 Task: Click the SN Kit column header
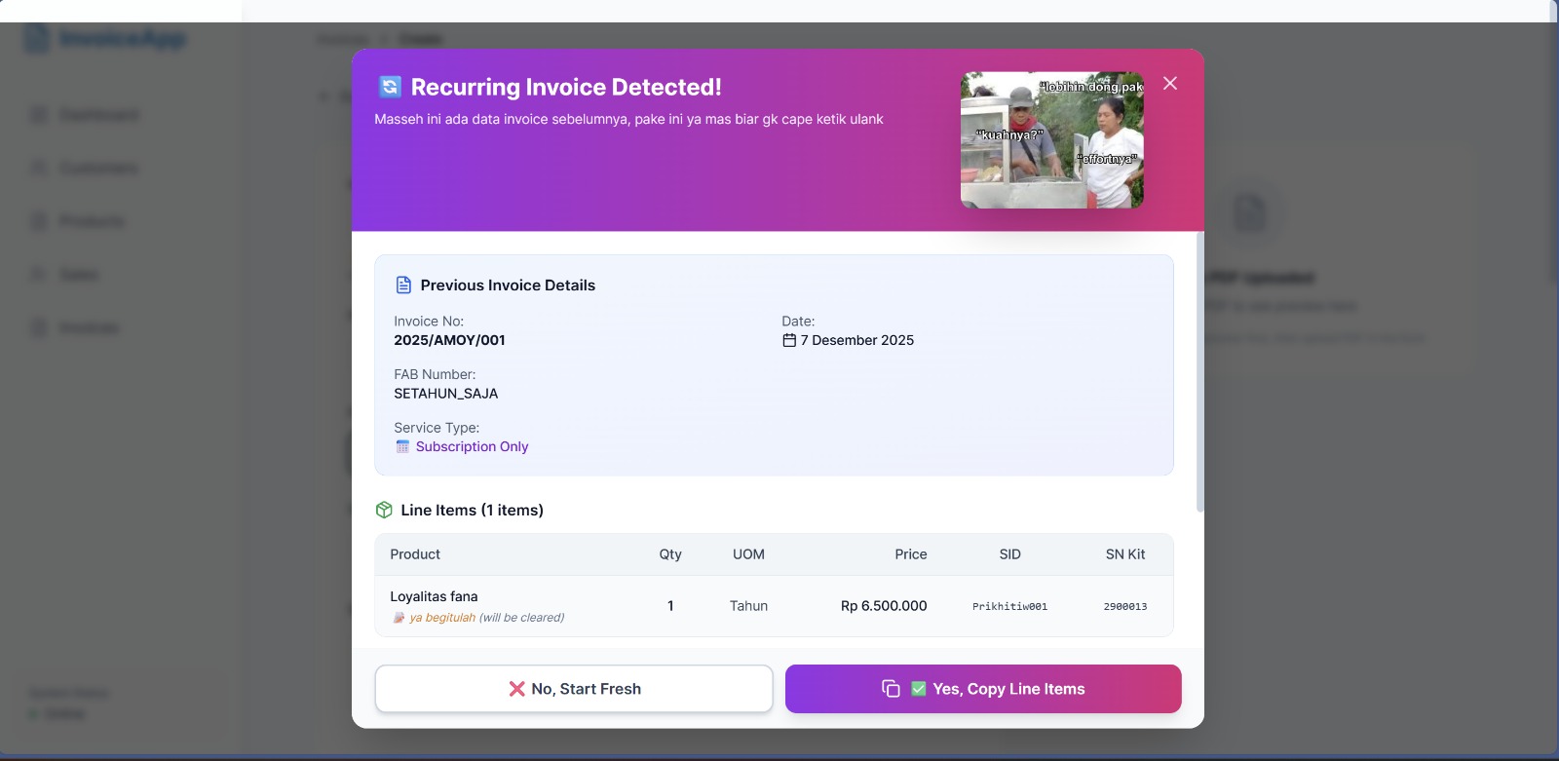(x=1125, y=554)
